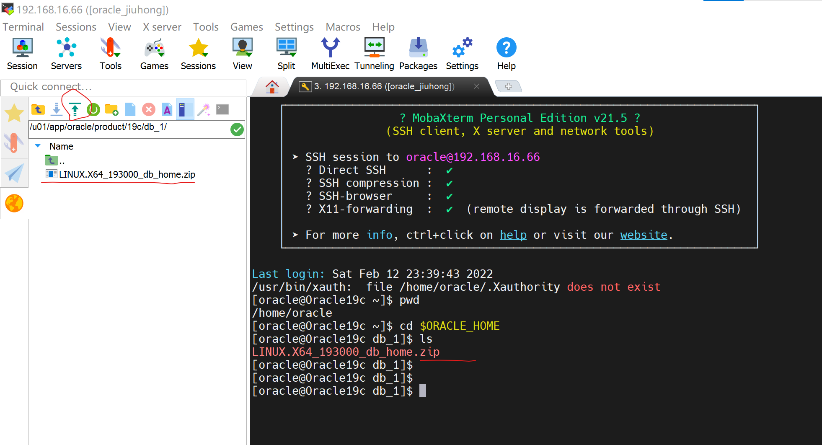Viewport: 822px width, 445px height.
Task: Go to parent folder in SFTP browser
Action: (x=38, y=109)
